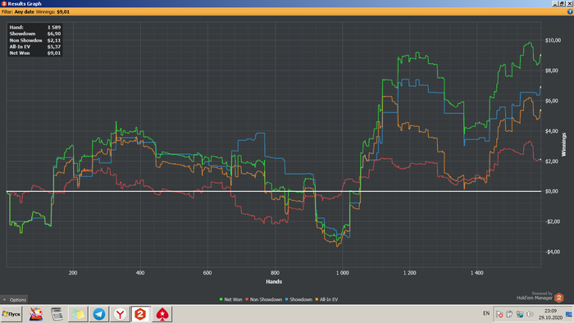Click the Hand '1 589' stat value
574x323 pixels.
click(54, 27)
